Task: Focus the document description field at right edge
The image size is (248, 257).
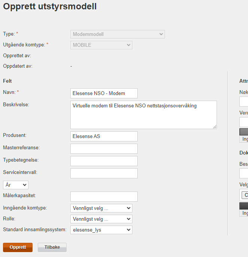Action: [x=244, y=173]
